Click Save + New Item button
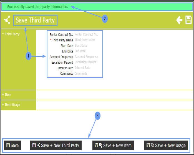Viewport: 194px width, 155px height. [x=113, y=145]
